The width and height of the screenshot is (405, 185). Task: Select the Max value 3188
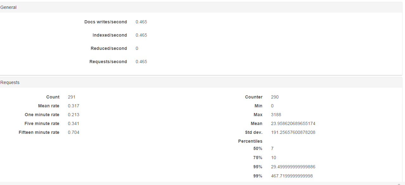point(276,115)
